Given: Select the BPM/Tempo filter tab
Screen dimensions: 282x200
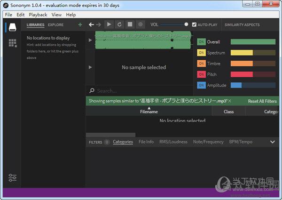Looking at the screenshot, I should point(241,142).
